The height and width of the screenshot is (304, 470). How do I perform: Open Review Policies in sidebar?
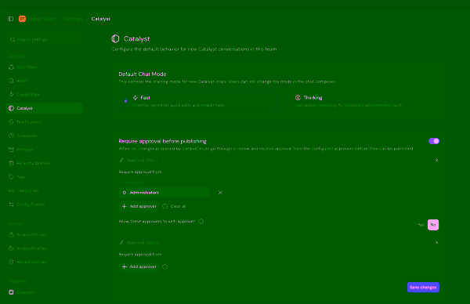[x=45, y=262]
